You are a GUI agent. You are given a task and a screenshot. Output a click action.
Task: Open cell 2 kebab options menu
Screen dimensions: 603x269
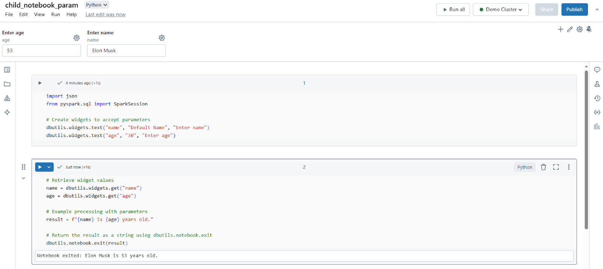click(569, 167)
